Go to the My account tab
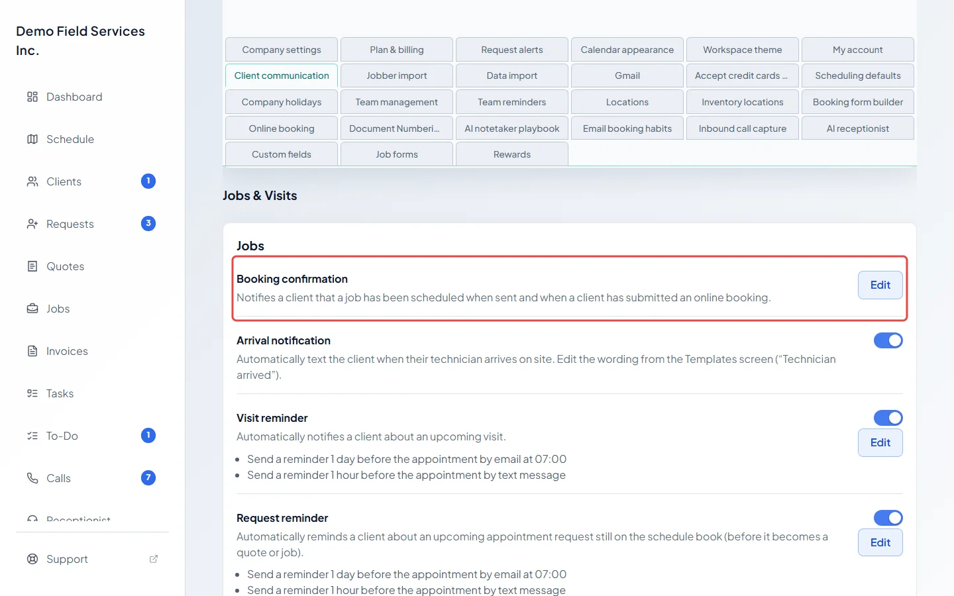The image size is (954, 596). click(x=858, y=50)
